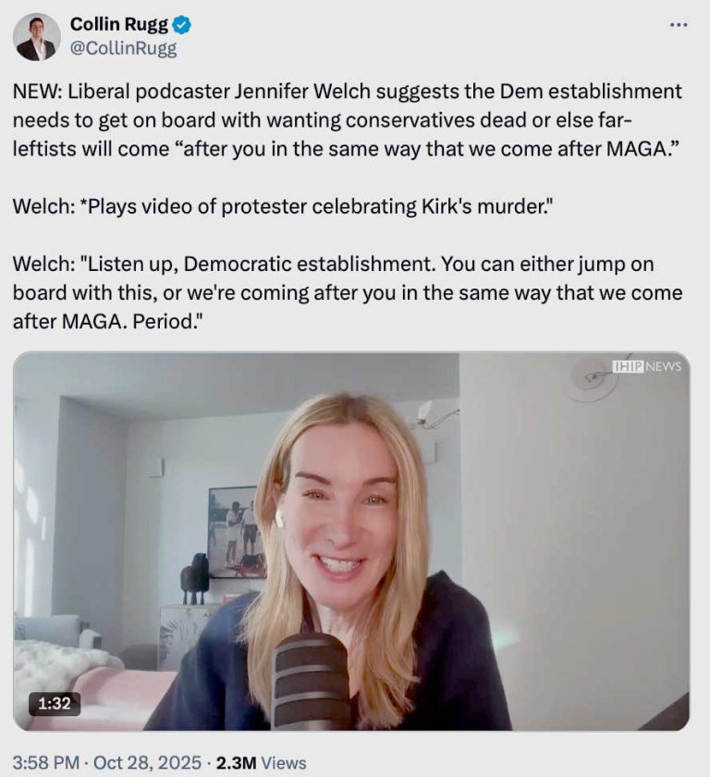Click the 1:32 video duration badge
The image size is (710, 777).
[x=55, y=703]
